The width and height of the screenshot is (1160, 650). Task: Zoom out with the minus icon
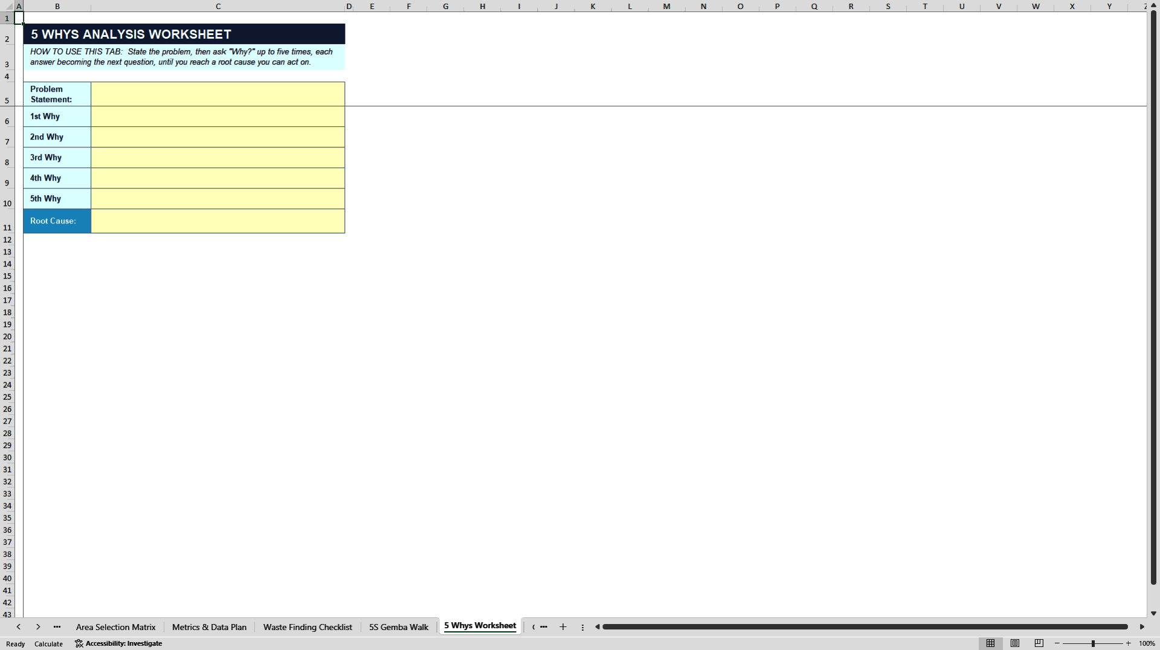[x=1057, y=643]
